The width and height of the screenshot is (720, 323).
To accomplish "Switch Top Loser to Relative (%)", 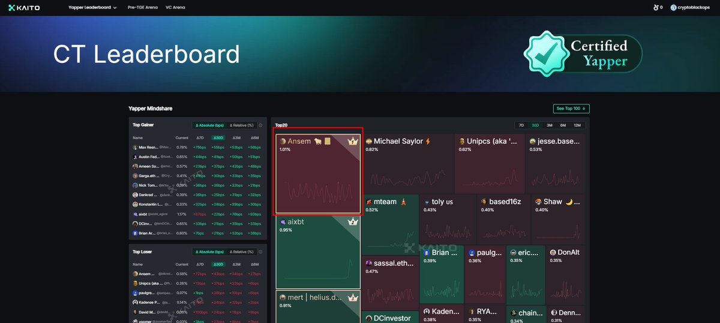I will pyautogui.click(x=242, y=252).
